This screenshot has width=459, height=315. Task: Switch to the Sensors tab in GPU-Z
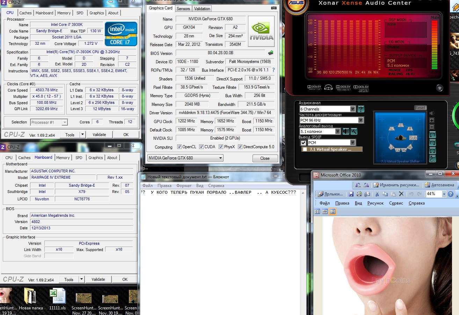pyautogui.click(x=183, y=9)
